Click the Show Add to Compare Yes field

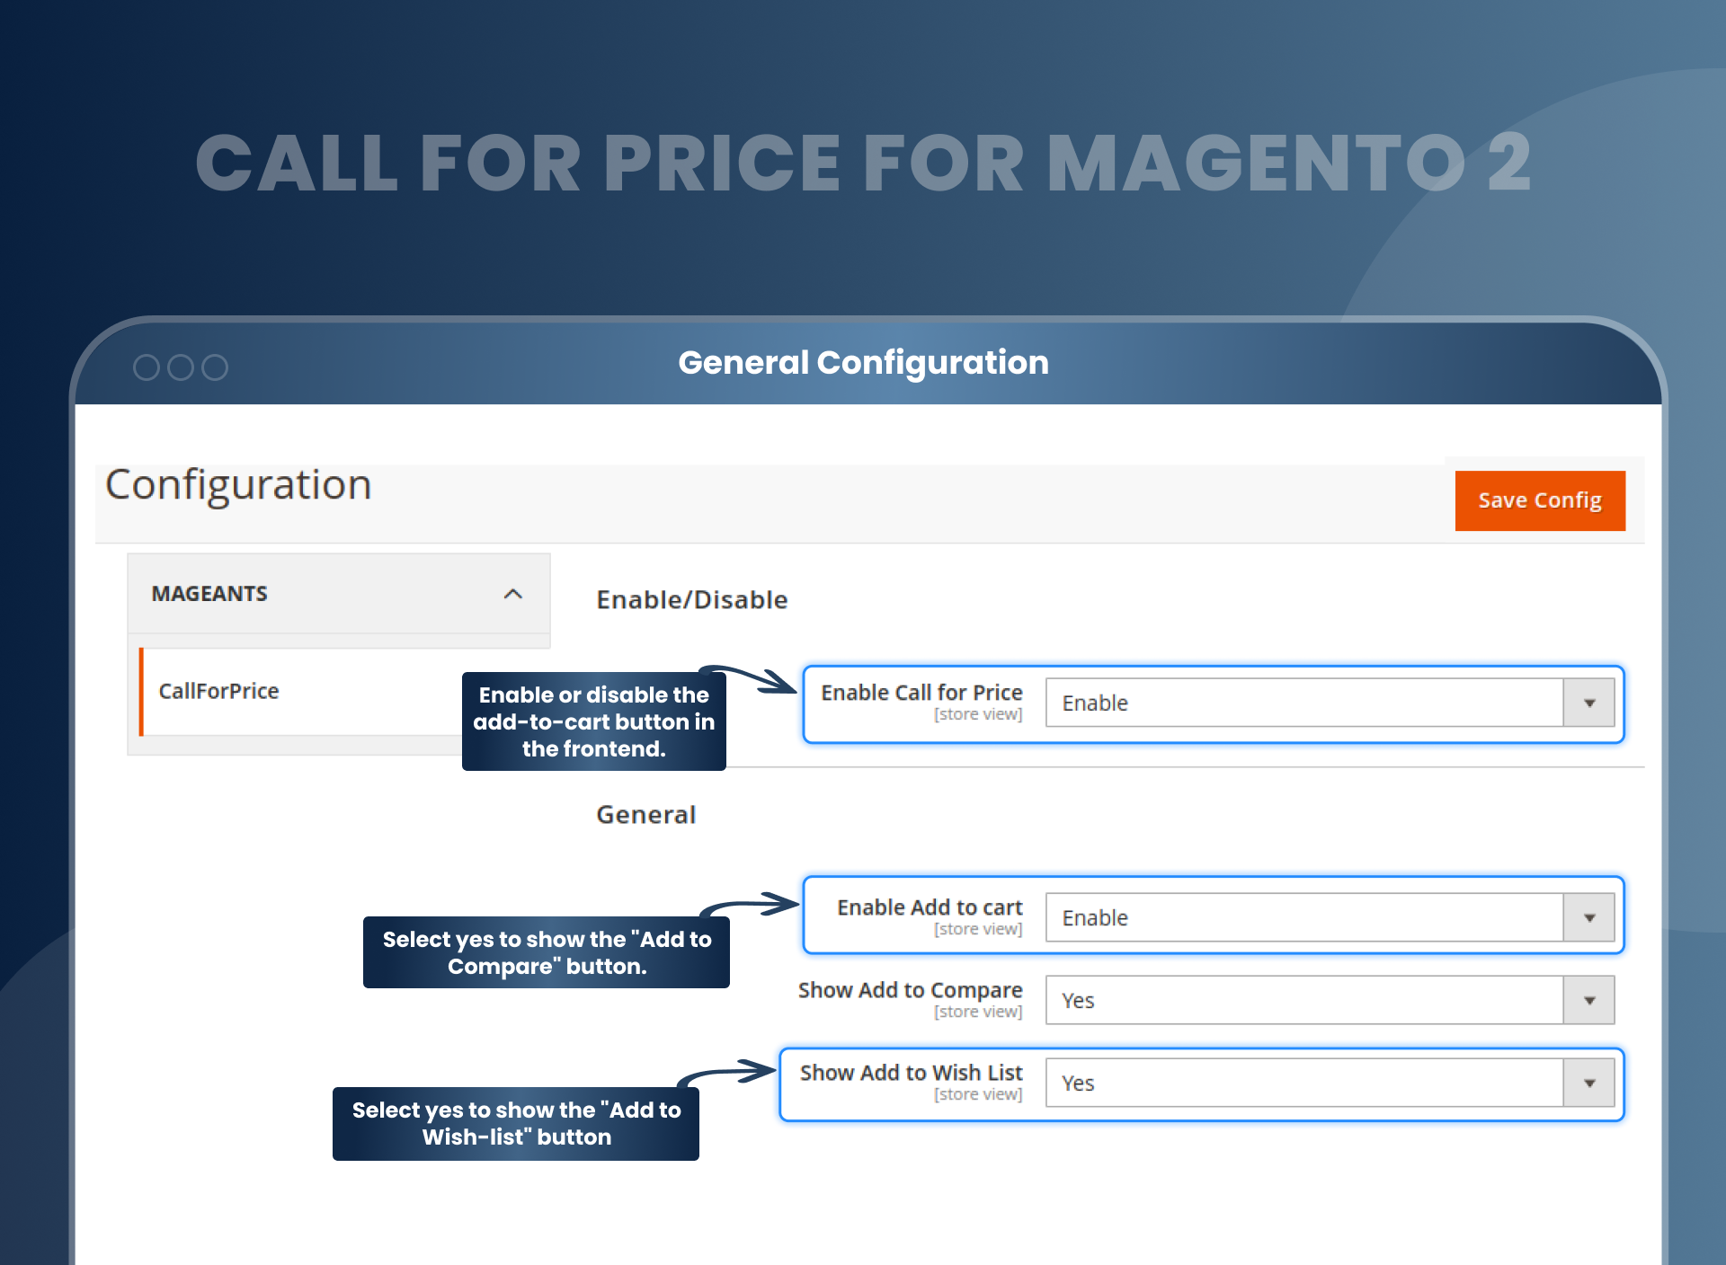[1303, 1000]
